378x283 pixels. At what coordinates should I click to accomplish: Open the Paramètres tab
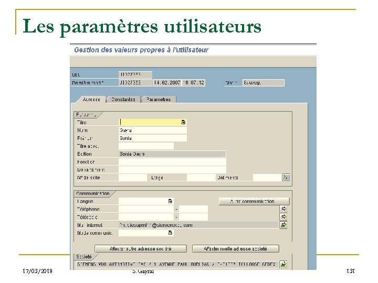click(x=159, y=100)
